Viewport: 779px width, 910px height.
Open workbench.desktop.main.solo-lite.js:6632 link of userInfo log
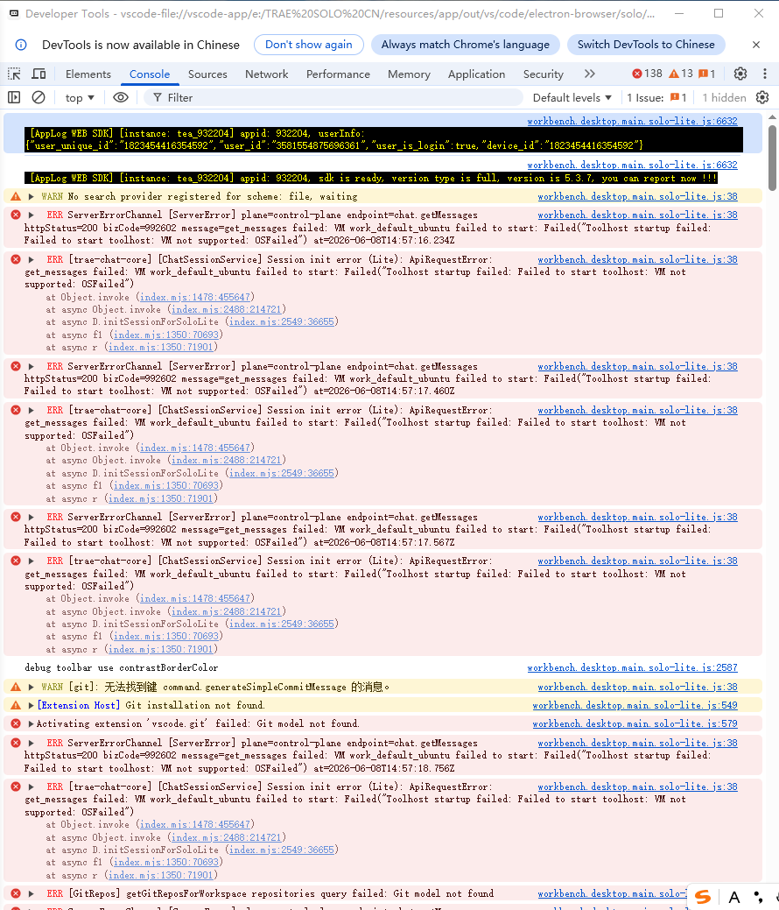[632, 121]
